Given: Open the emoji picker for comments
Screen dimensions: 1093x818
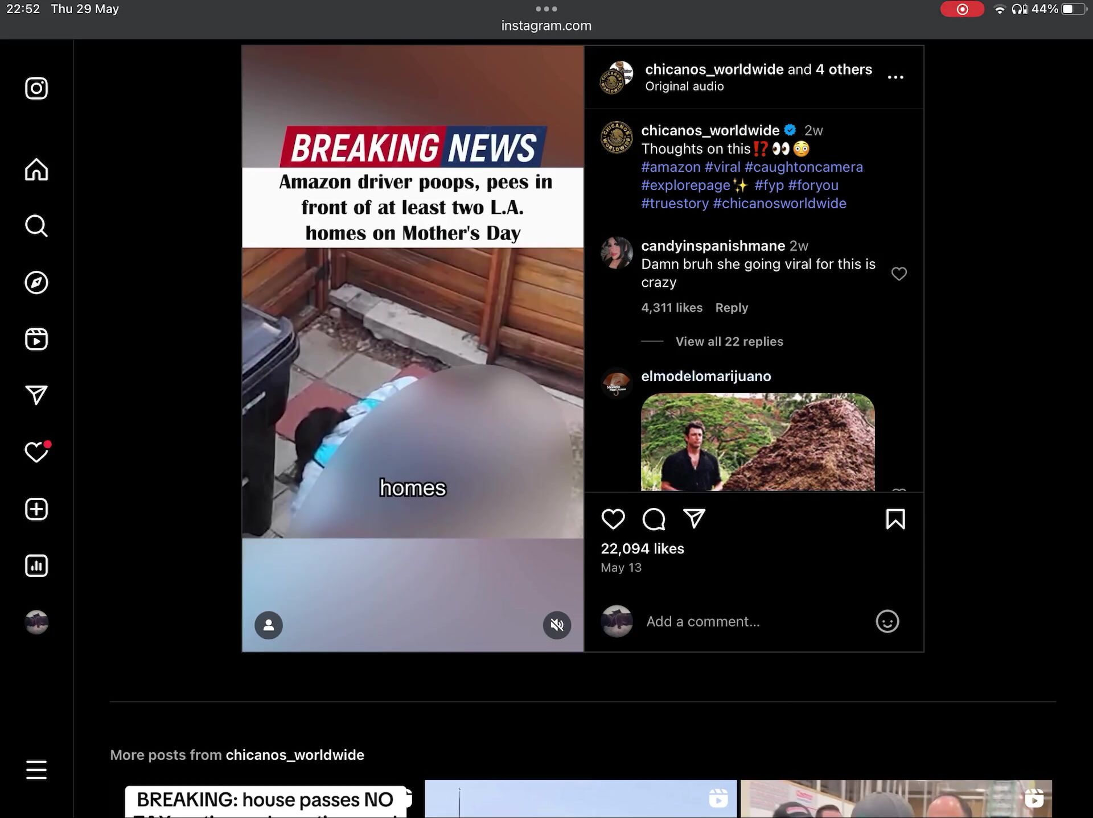Looking at the screenshot, I should point(887,621).
